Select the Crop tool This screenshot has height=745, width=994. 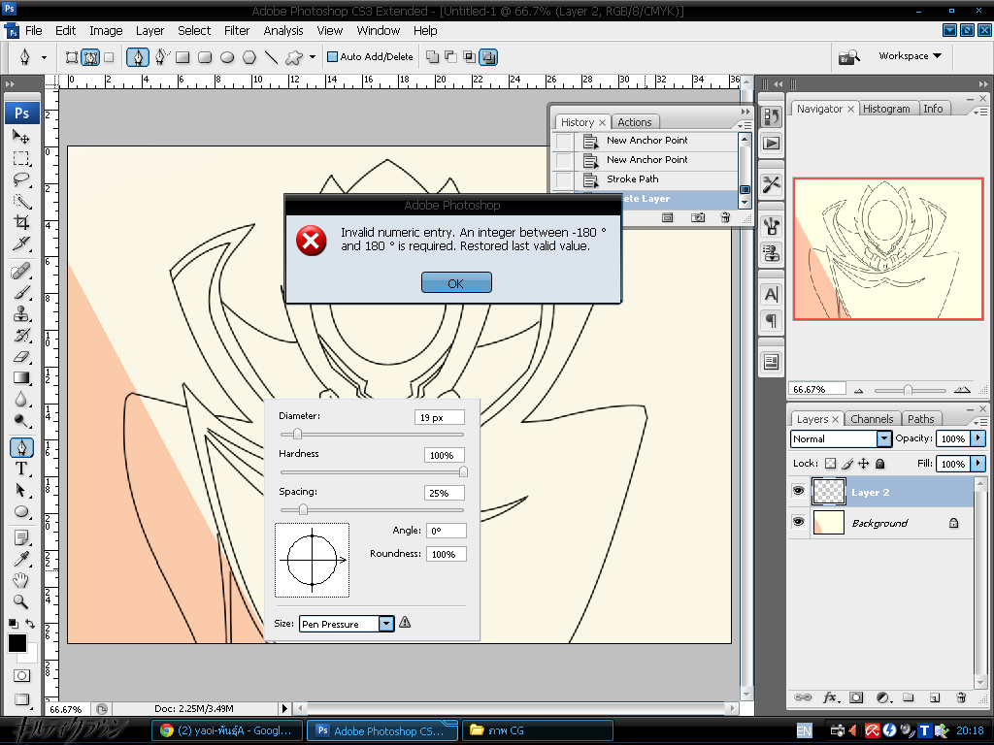click(x=21, y=222)
